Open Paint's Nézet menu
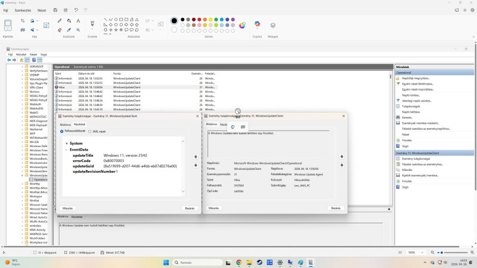The image size is (477, 268). click(42, 10)
